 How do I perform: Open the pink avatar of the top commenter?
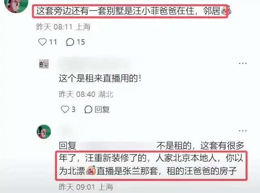[16, 5]
